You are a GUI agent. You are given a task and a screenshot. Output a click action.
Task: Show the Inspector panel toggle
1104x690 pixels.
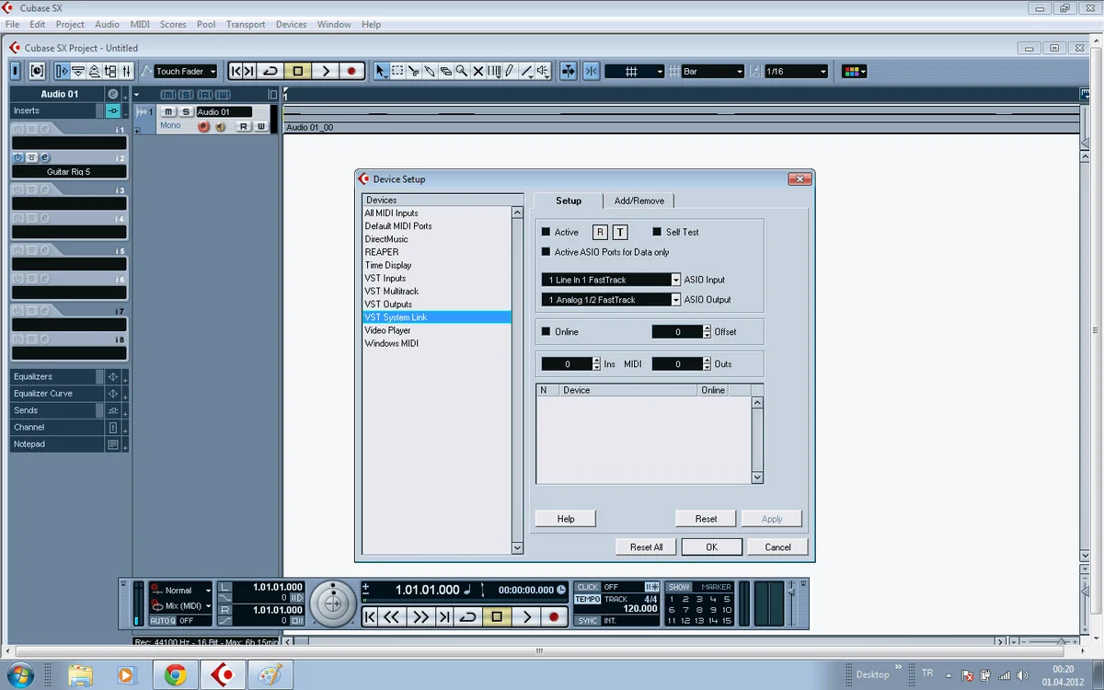[x=63, y=71]
